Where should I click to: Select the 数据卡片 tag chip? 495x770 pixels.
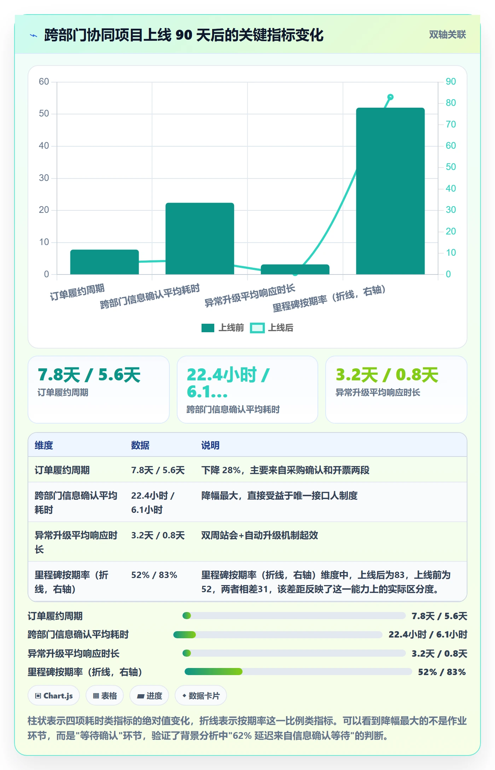point(201,696)
